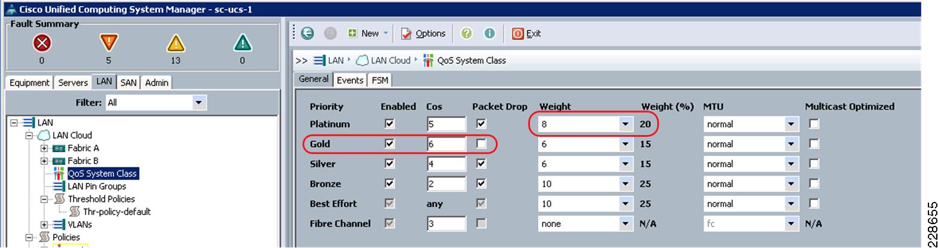938x248 pixels.
Task: Go back with the green arrow
Action: [308, 33]
